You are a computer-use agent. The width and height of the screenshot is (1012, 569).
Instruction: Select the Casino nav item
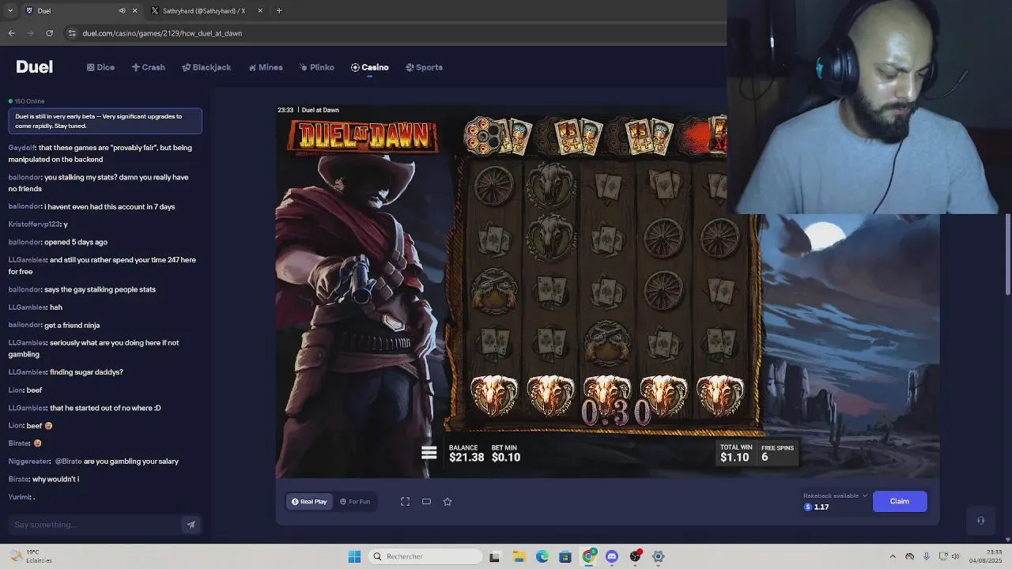369,67
